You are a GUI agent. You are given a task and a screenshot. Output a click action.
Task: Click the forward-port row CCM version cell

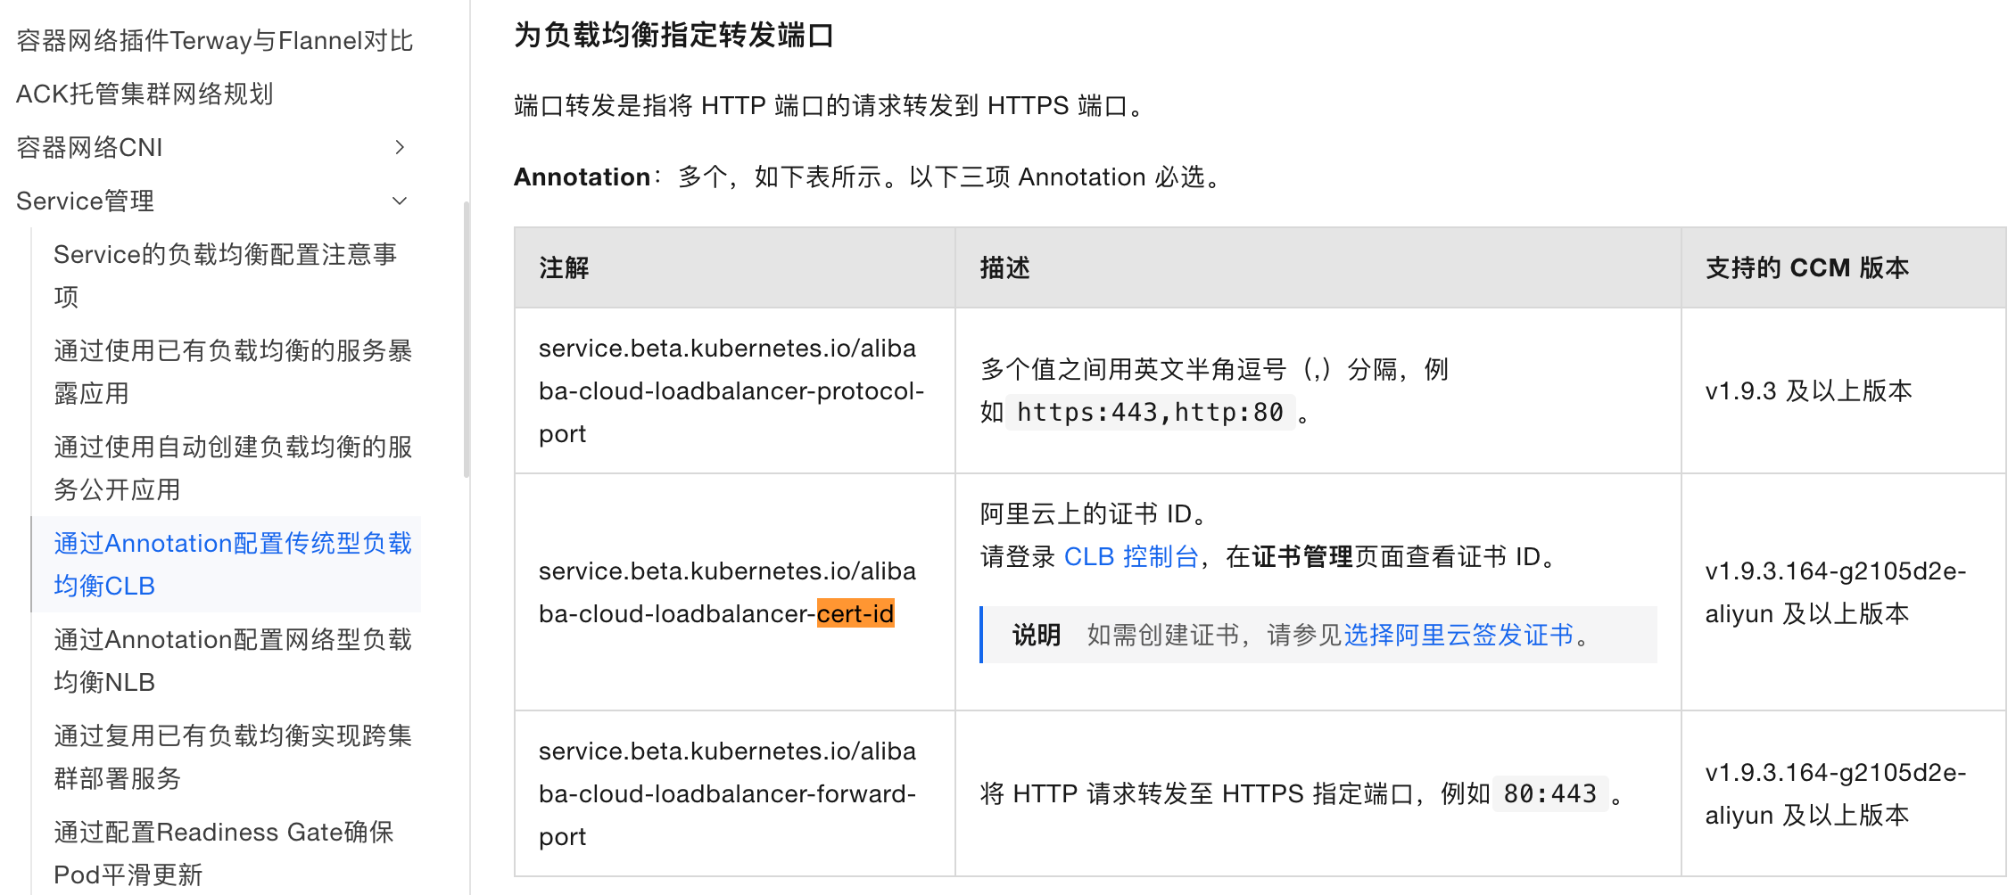(x=1844, y=793)
